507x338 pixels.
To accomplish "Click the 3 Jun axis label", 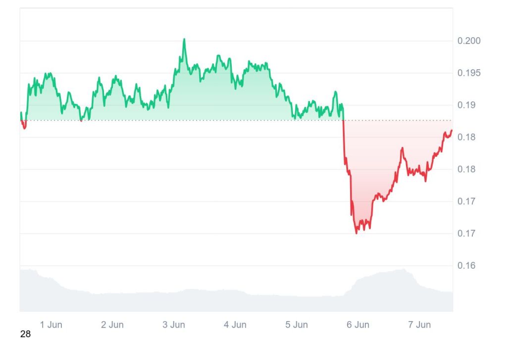I will tap(174, 325).
